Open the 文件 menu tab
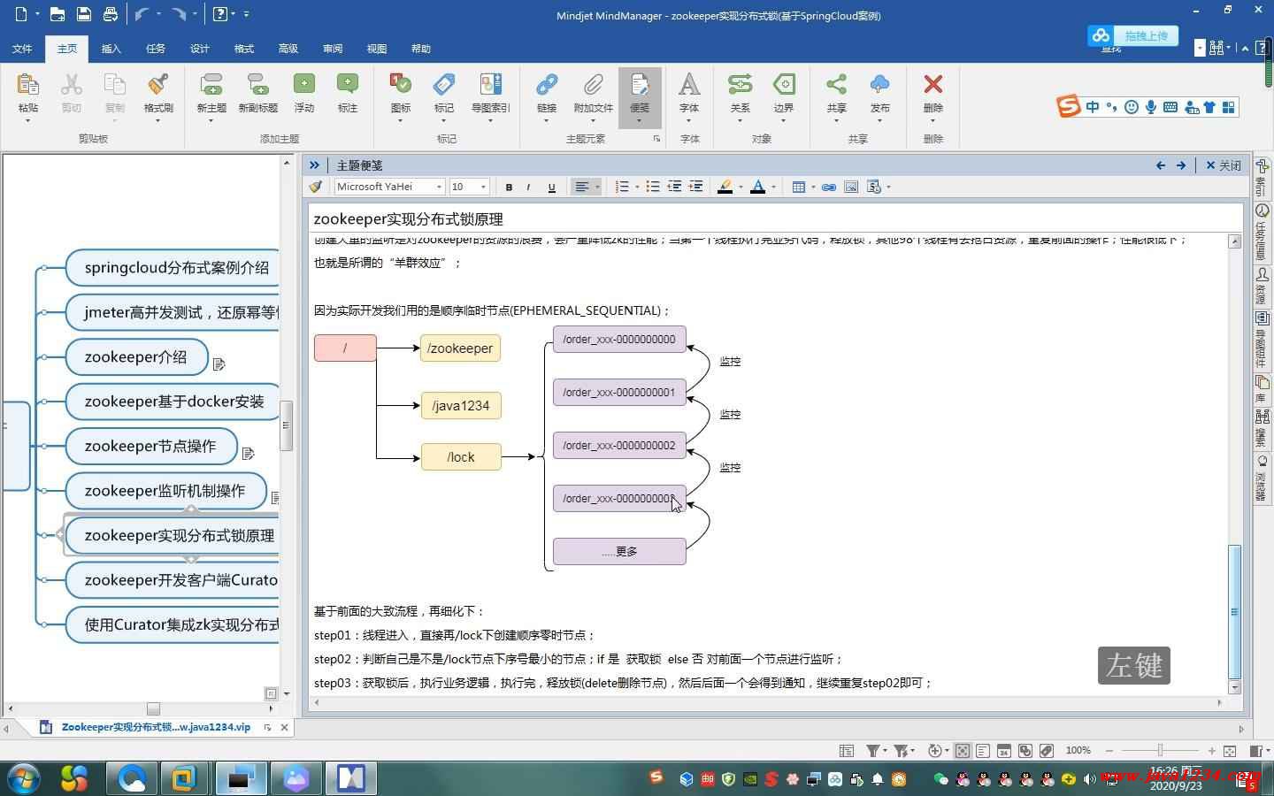 point(22,49)
